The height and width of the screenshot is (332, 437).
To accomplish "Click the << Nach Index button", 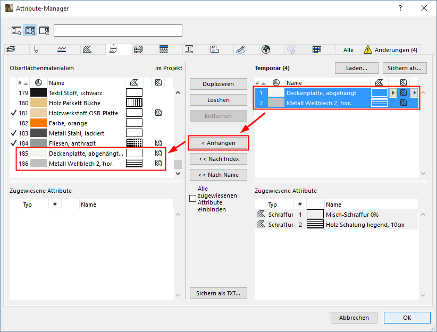I will [x=218, y=159].
